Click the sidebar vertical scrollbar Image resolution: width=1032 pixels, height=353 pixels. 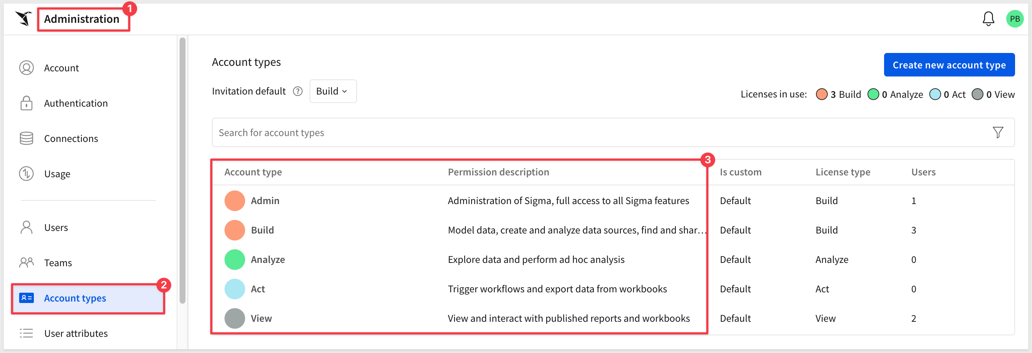tap(182, 171)
